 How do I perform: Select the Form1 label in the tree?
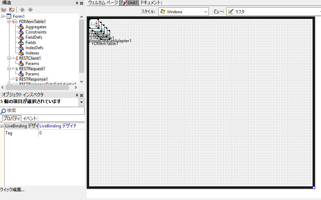19,16
